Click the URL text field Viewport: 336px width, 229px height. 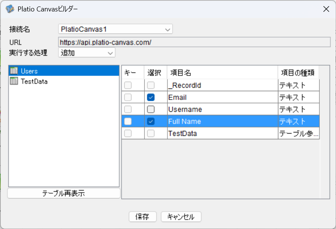(x=194, y=42)
